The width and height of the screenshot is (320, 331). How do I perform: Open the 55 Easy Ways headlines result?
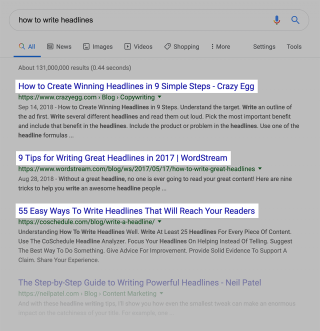[136, 211]
